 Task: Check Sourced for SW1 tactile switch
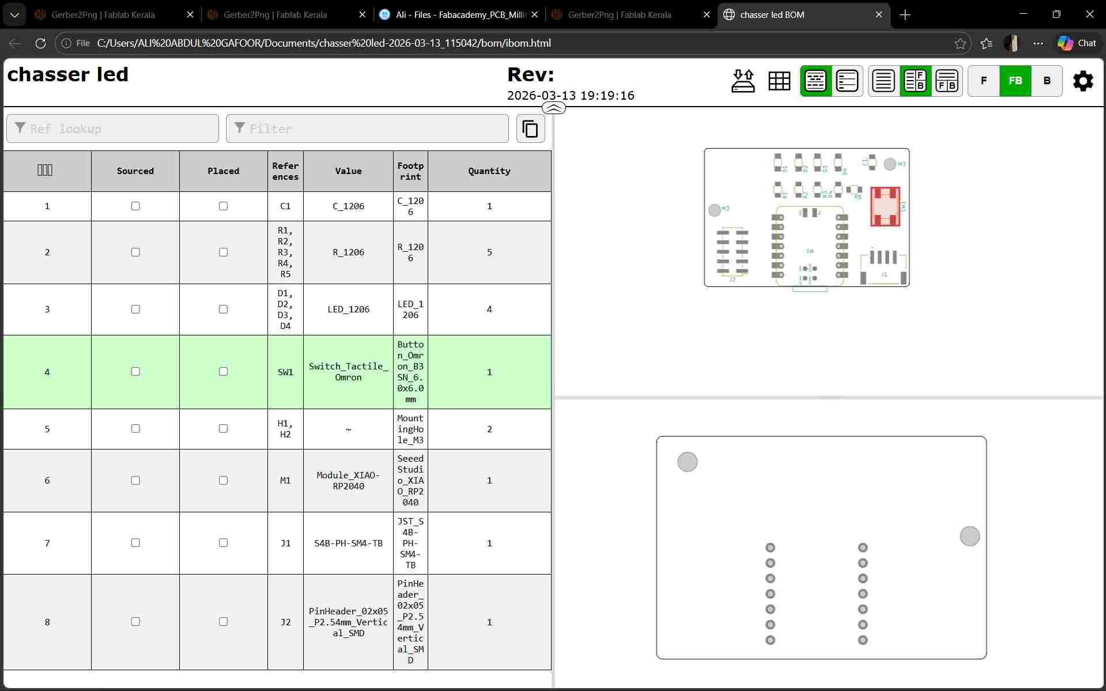tap(135, 371)
